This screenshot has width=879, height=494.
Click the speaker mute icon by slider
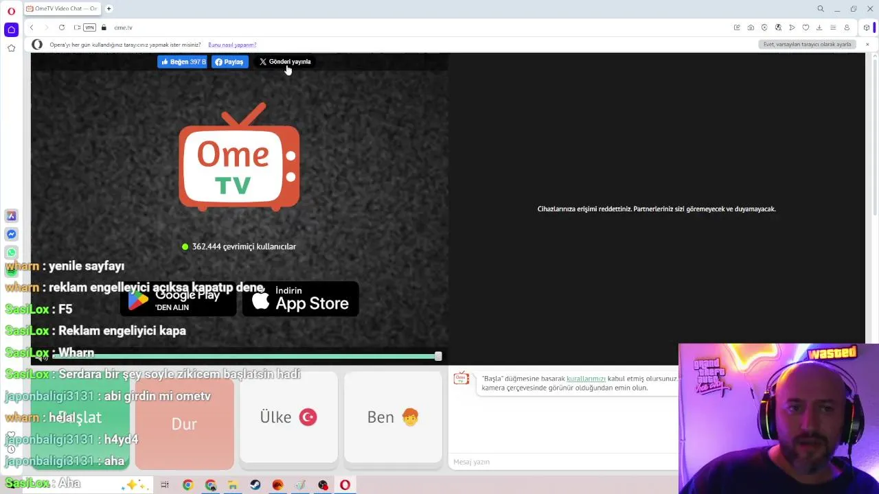[x=43, y=357]
